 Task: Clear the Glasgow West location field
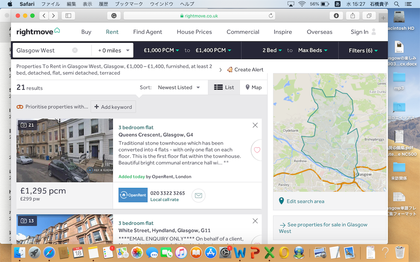pyautogui.click(x=75, y=50)
